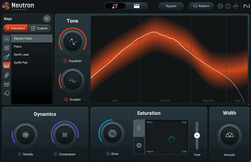The image size is (251, 162).
Task: Select the guitar instrument category icon
Action: pyautogui.click(x=6, y=57)
